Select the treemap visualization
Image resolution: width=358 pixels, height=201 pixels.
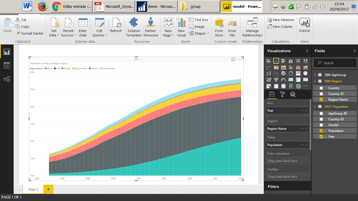298,73
